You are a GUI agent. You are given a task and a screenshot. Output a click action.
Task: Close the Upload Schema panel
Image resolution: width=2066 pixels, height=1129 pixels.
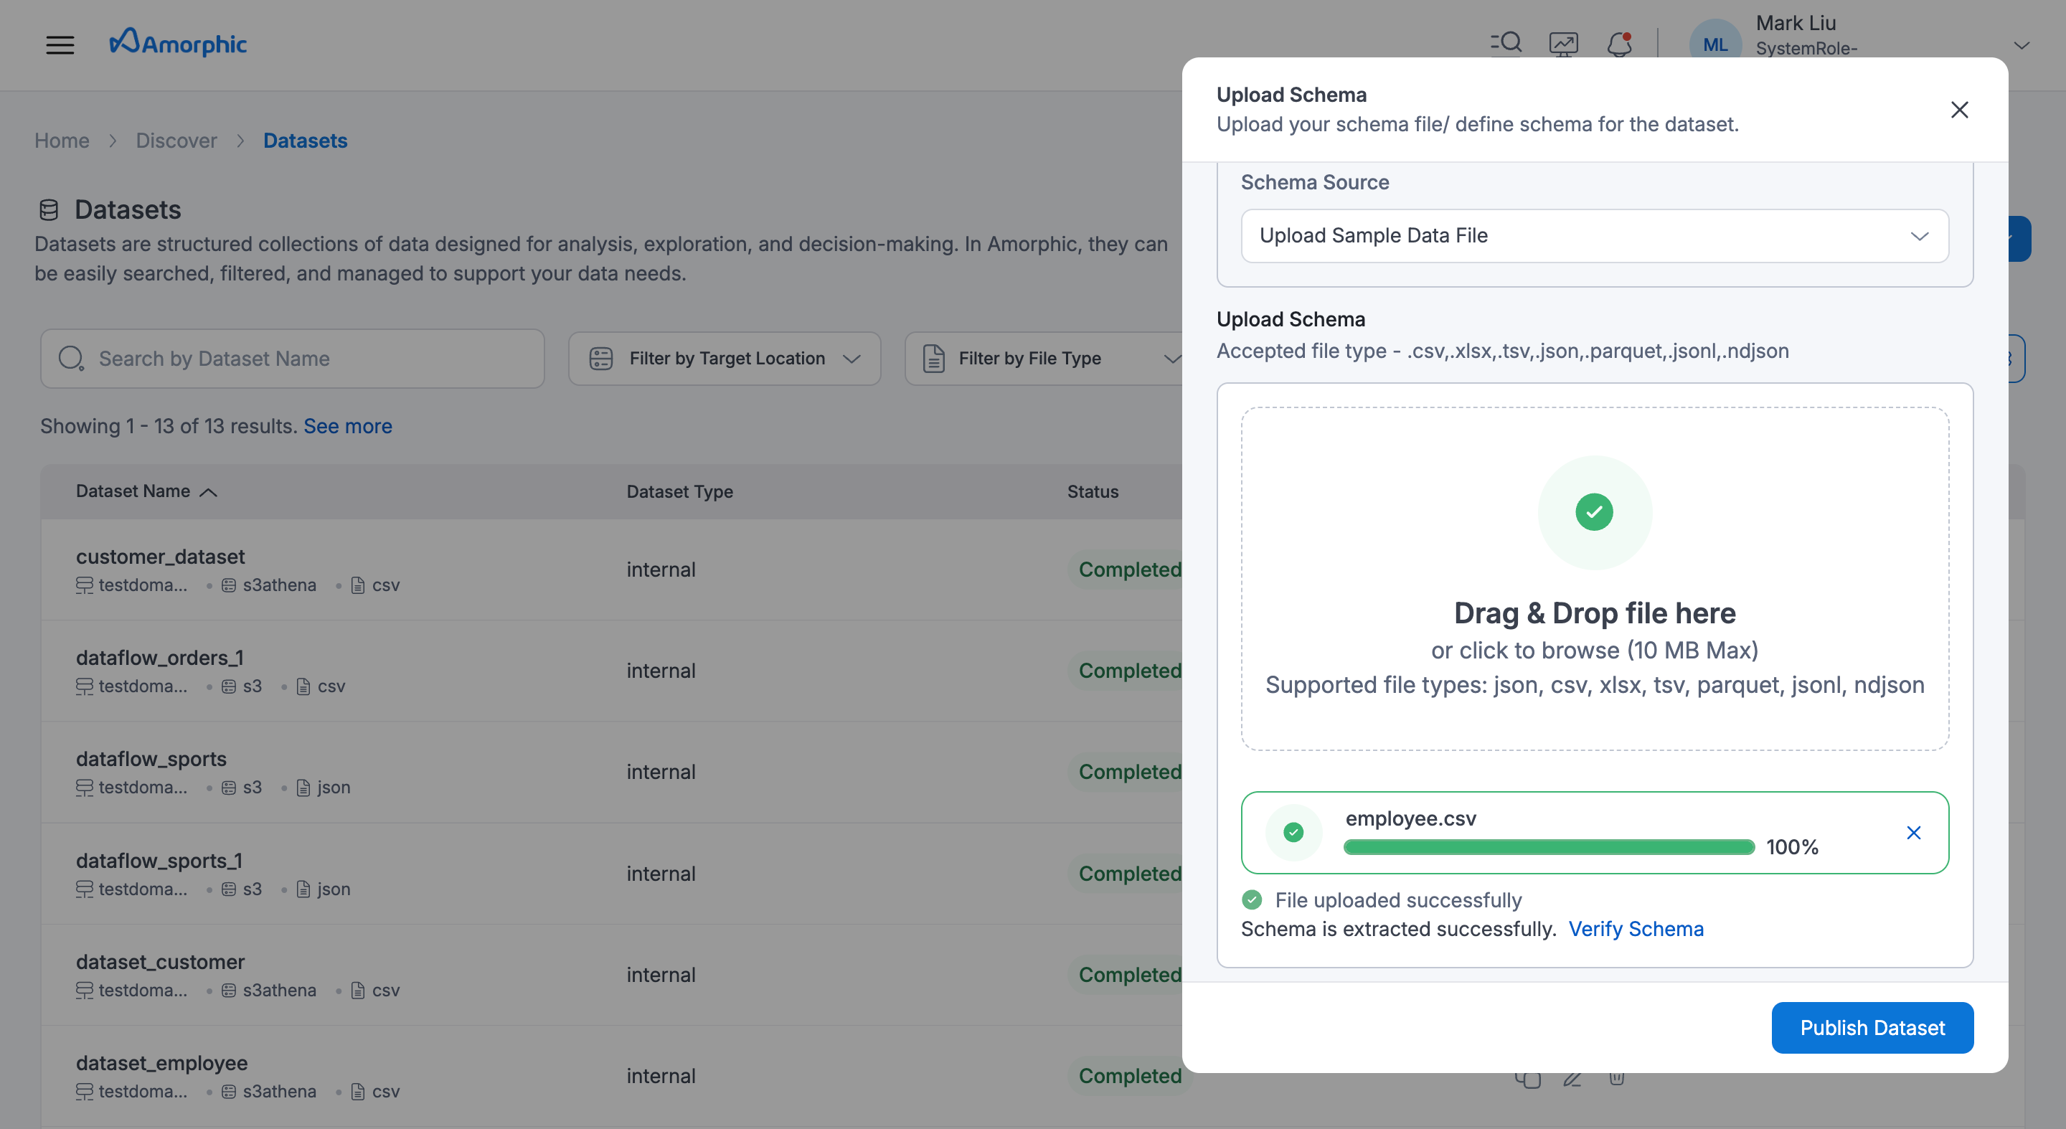1959,110
